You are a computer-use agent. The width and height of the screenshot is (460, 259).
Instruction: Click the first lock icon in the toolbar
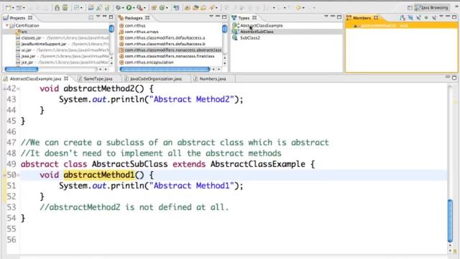click(x=57, y=8)
